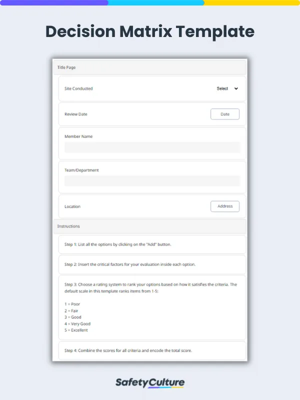Select the Step 3 rating system instruction
The image size is (300, 400).
click(x=150, y=287)
